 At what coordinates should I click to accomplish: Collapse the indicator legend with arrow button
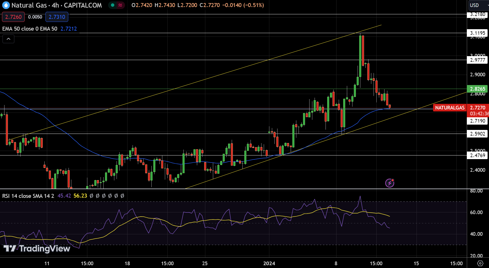click(x=8, y=39)
